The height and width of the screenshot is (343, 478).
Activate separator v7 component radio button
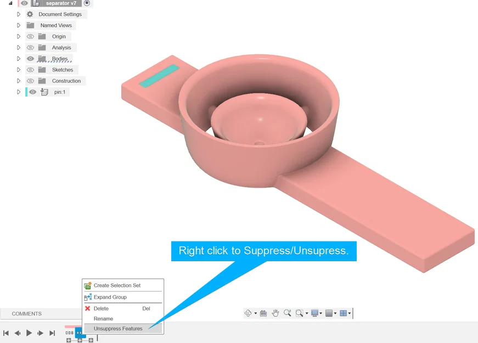click(87, 3)
